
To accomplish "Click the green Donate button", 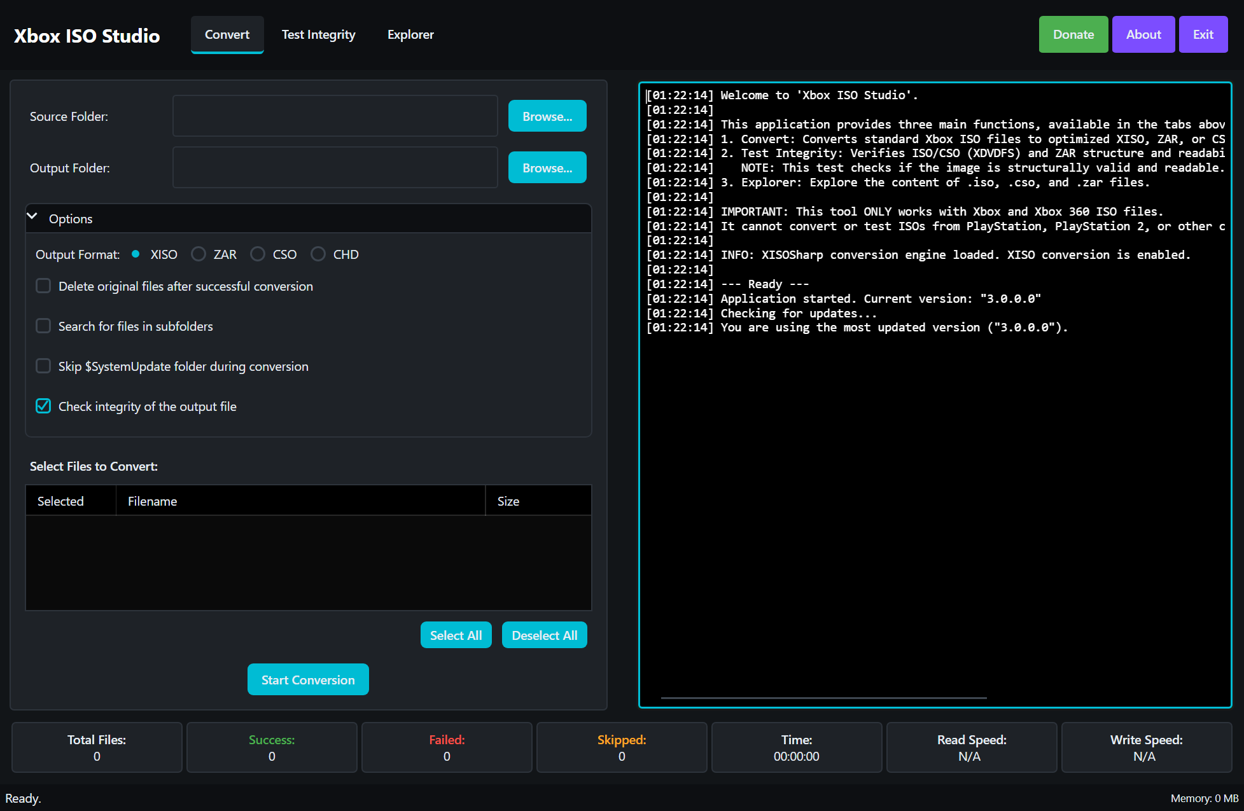I will pos(1073,34).
